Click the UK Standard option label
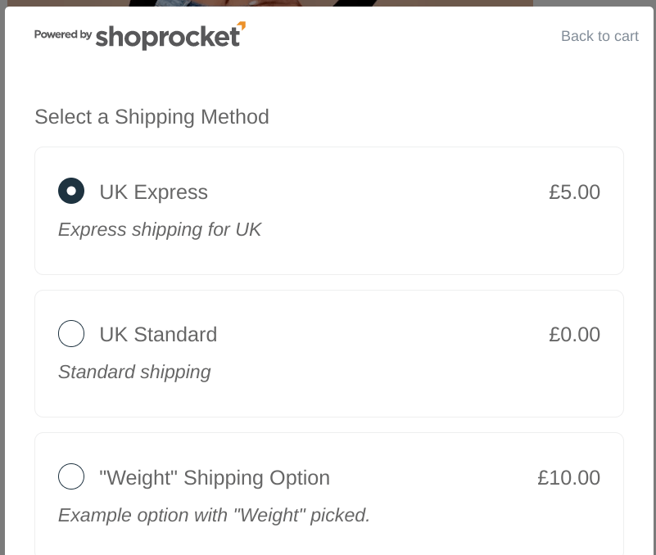This screenshot has width=656, height=555. pos(158,335)
